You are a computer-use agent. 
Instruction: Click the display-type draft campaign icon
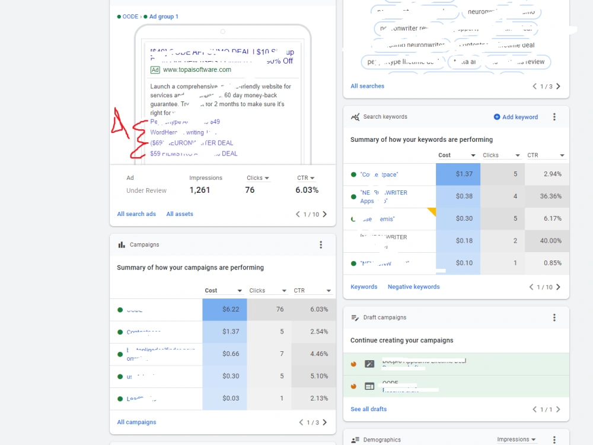369,386
